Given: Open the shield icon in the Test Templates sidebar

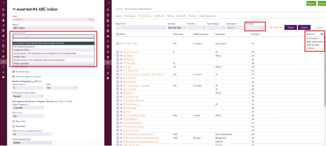Looking at the screenshot, I should point(108,68).
